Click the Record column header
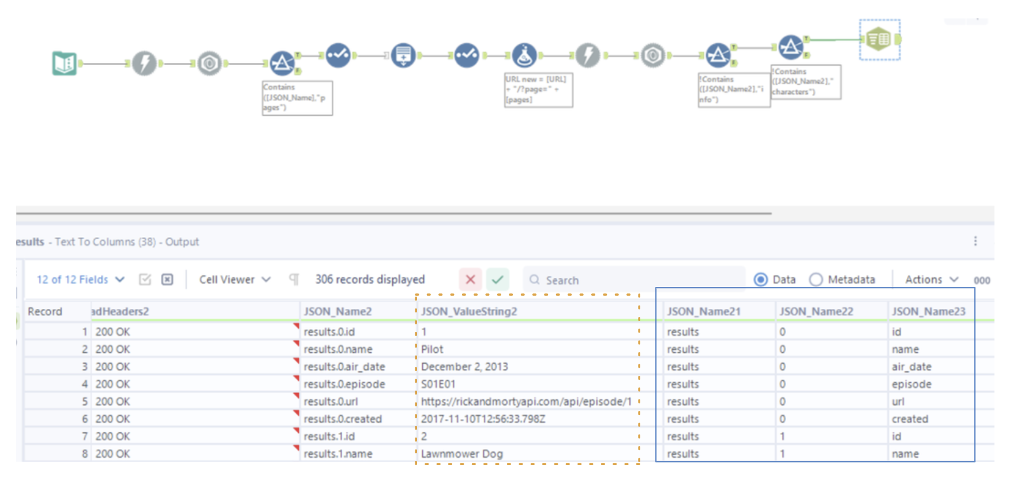This screenshot has height=483, width=1021. [x=57, y=311]
